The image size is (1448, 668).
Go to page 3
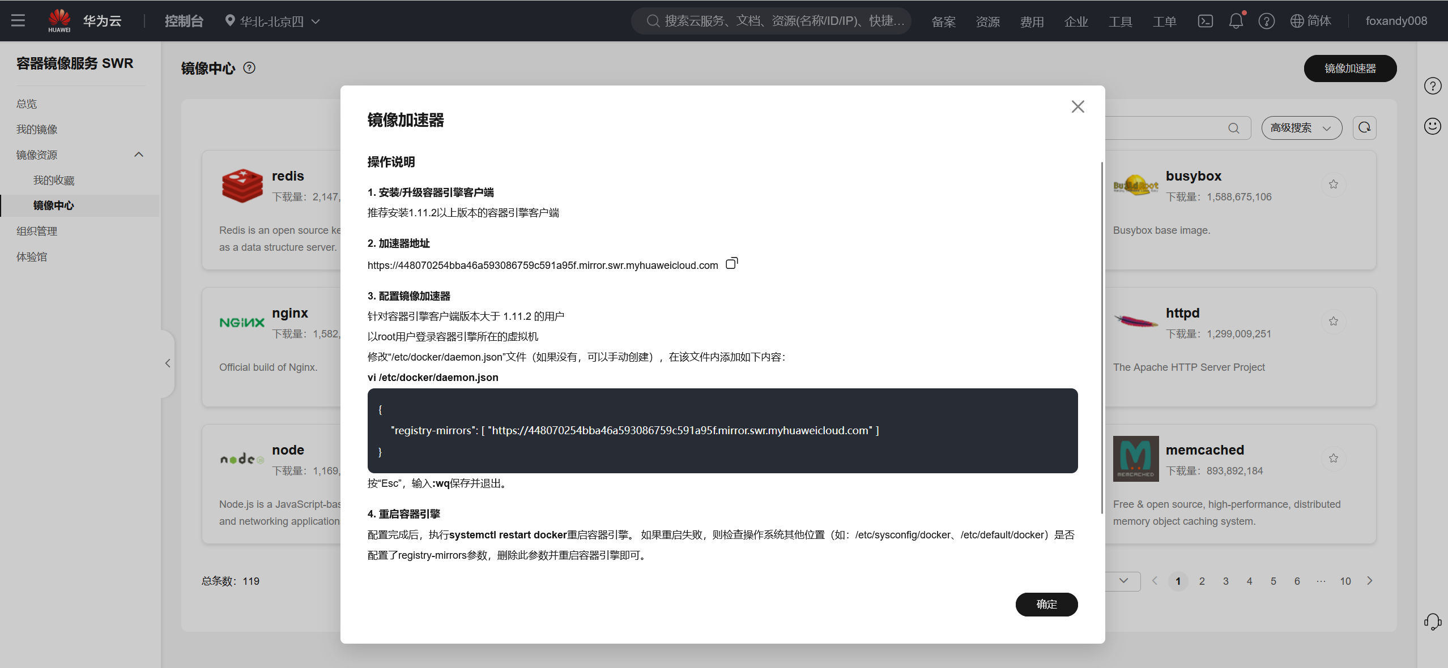tap(1226, 581)
